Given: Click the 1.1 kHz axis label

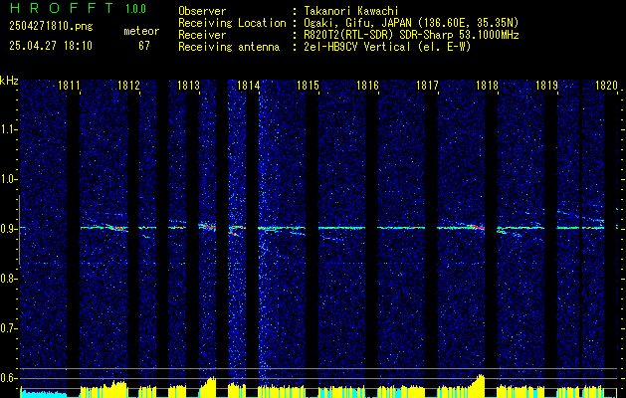Looking at the screenshot, I should (9, 129).
